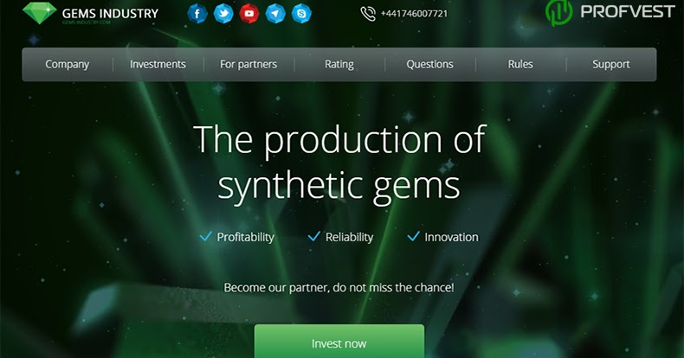
Task: Click the Innovation checkmark item
Action: (442, 237)
